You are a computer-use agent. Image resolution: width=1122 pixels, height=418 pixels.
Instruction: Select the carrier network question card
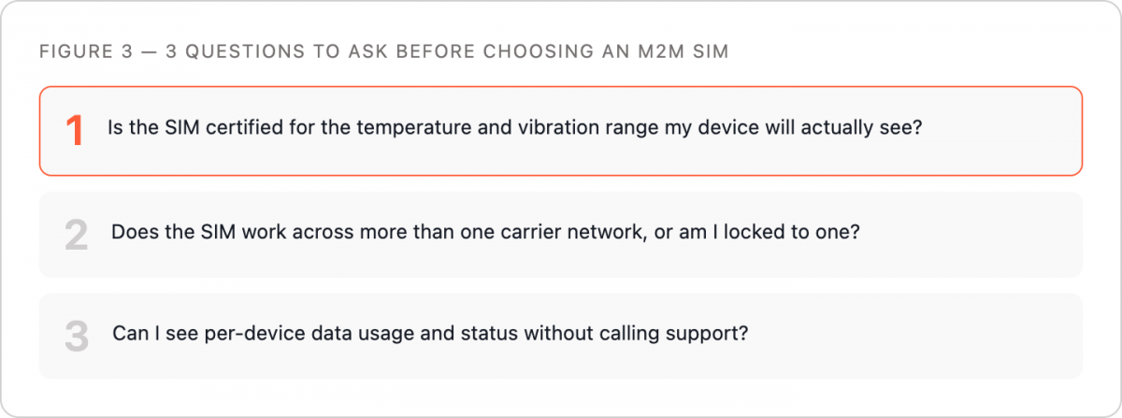(x=561, y=235)
